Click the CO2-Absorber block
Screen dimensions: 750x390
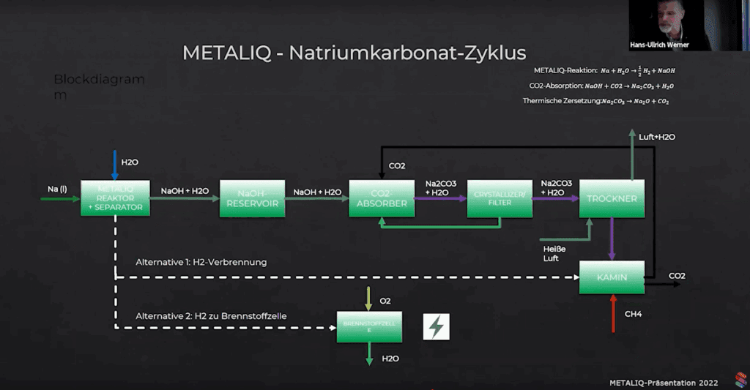pyautogui.click(x=381, y=199)
